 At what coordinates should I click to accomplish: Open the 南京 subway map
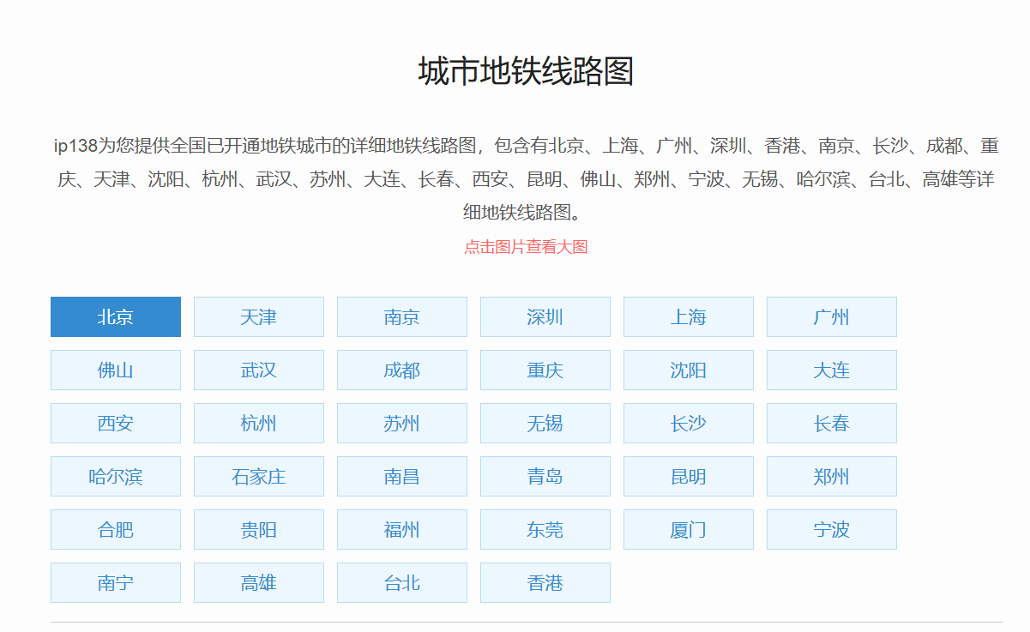tap(402, 317)
